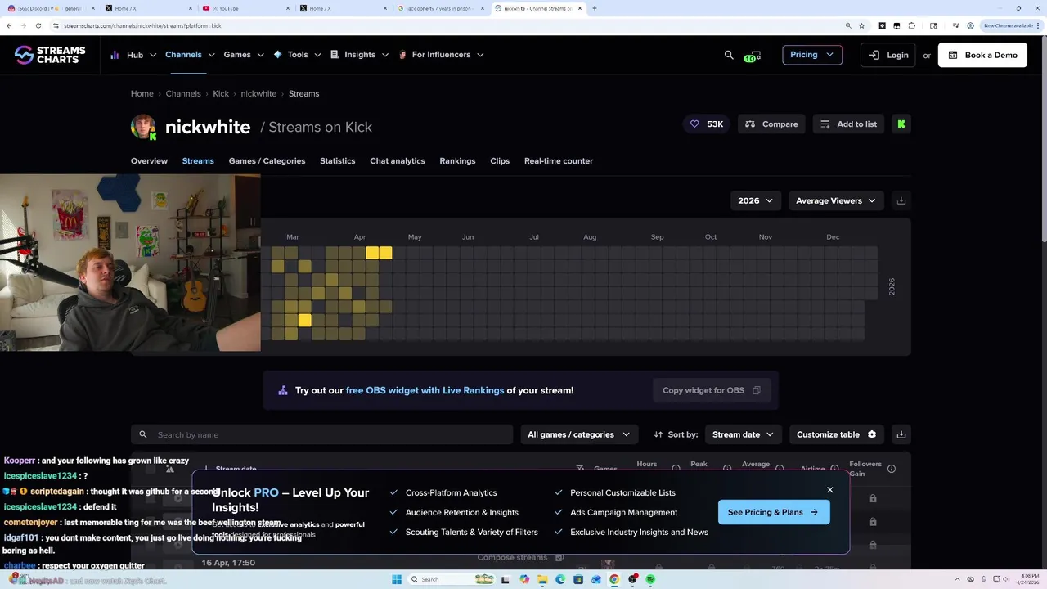The height and width of the screenshot is (589, 1047).
Task: Open Microsoft Edge from the taskbar
Action: click(x=560, y=579)
